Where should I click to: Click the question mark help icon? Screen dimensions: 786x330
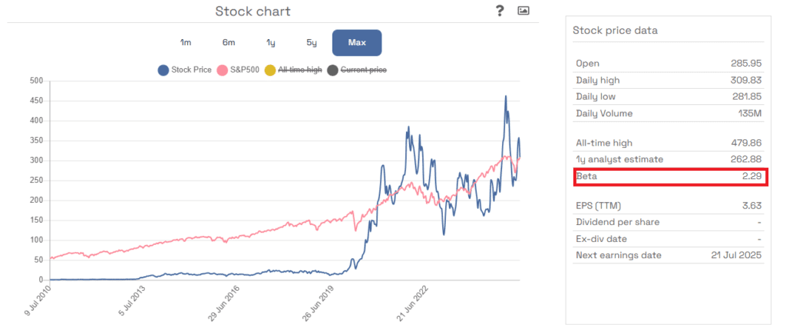(500, 11)
